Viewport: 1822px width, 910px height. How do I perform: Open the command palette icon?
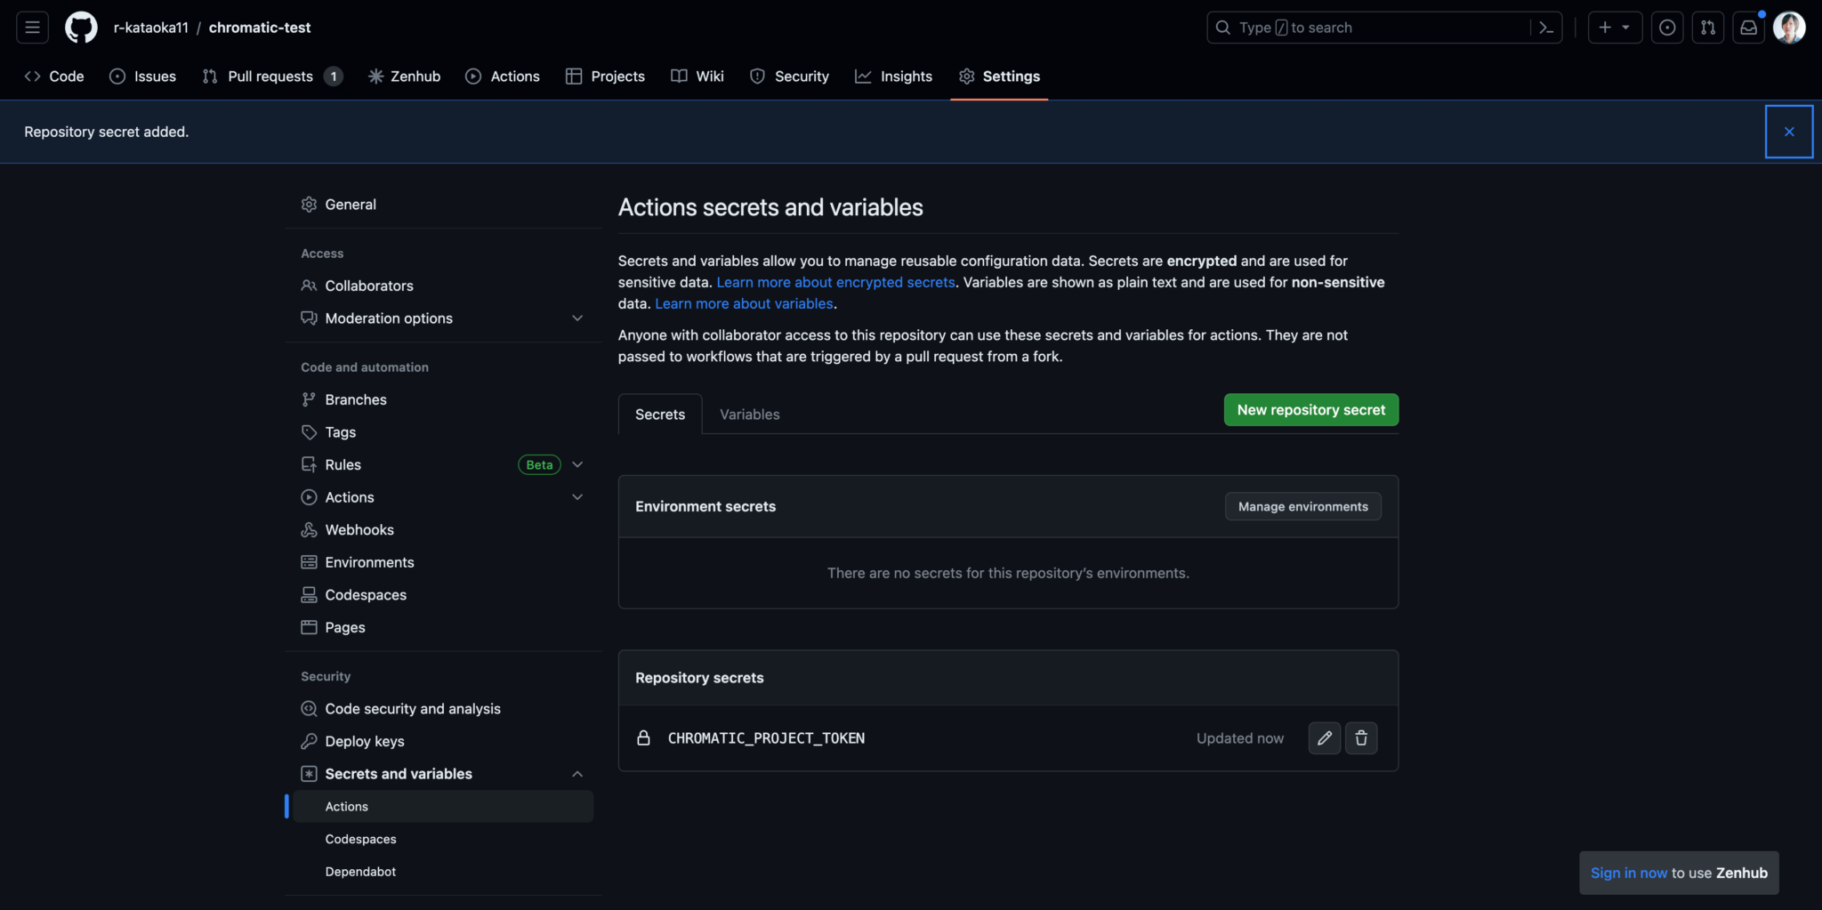(x=1546, y=28)
